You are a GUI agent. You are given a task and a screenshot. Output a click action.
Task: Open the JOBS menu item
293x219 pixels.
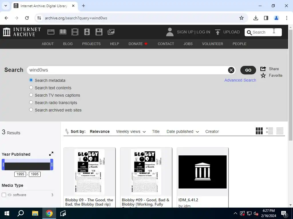[x=188, y=44]
